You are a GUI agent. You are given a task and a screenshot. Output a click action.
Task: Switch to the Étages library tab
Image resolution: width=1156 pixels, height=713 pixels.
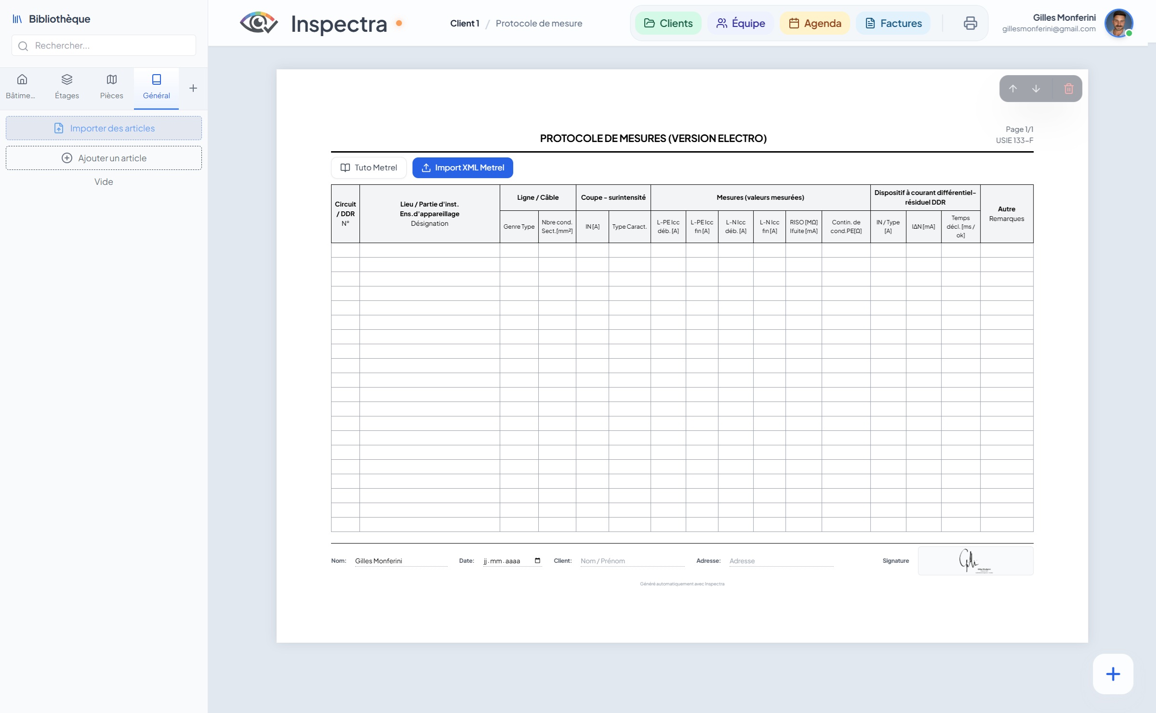[x=66, y=87]
